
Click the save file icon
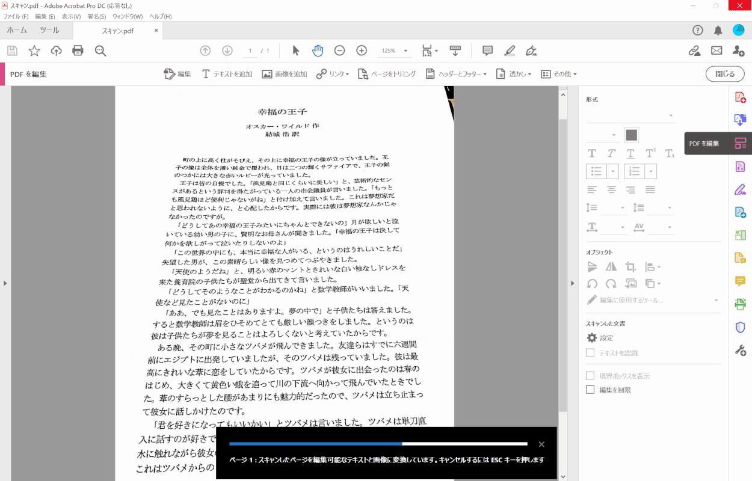[x=12, y=51]
